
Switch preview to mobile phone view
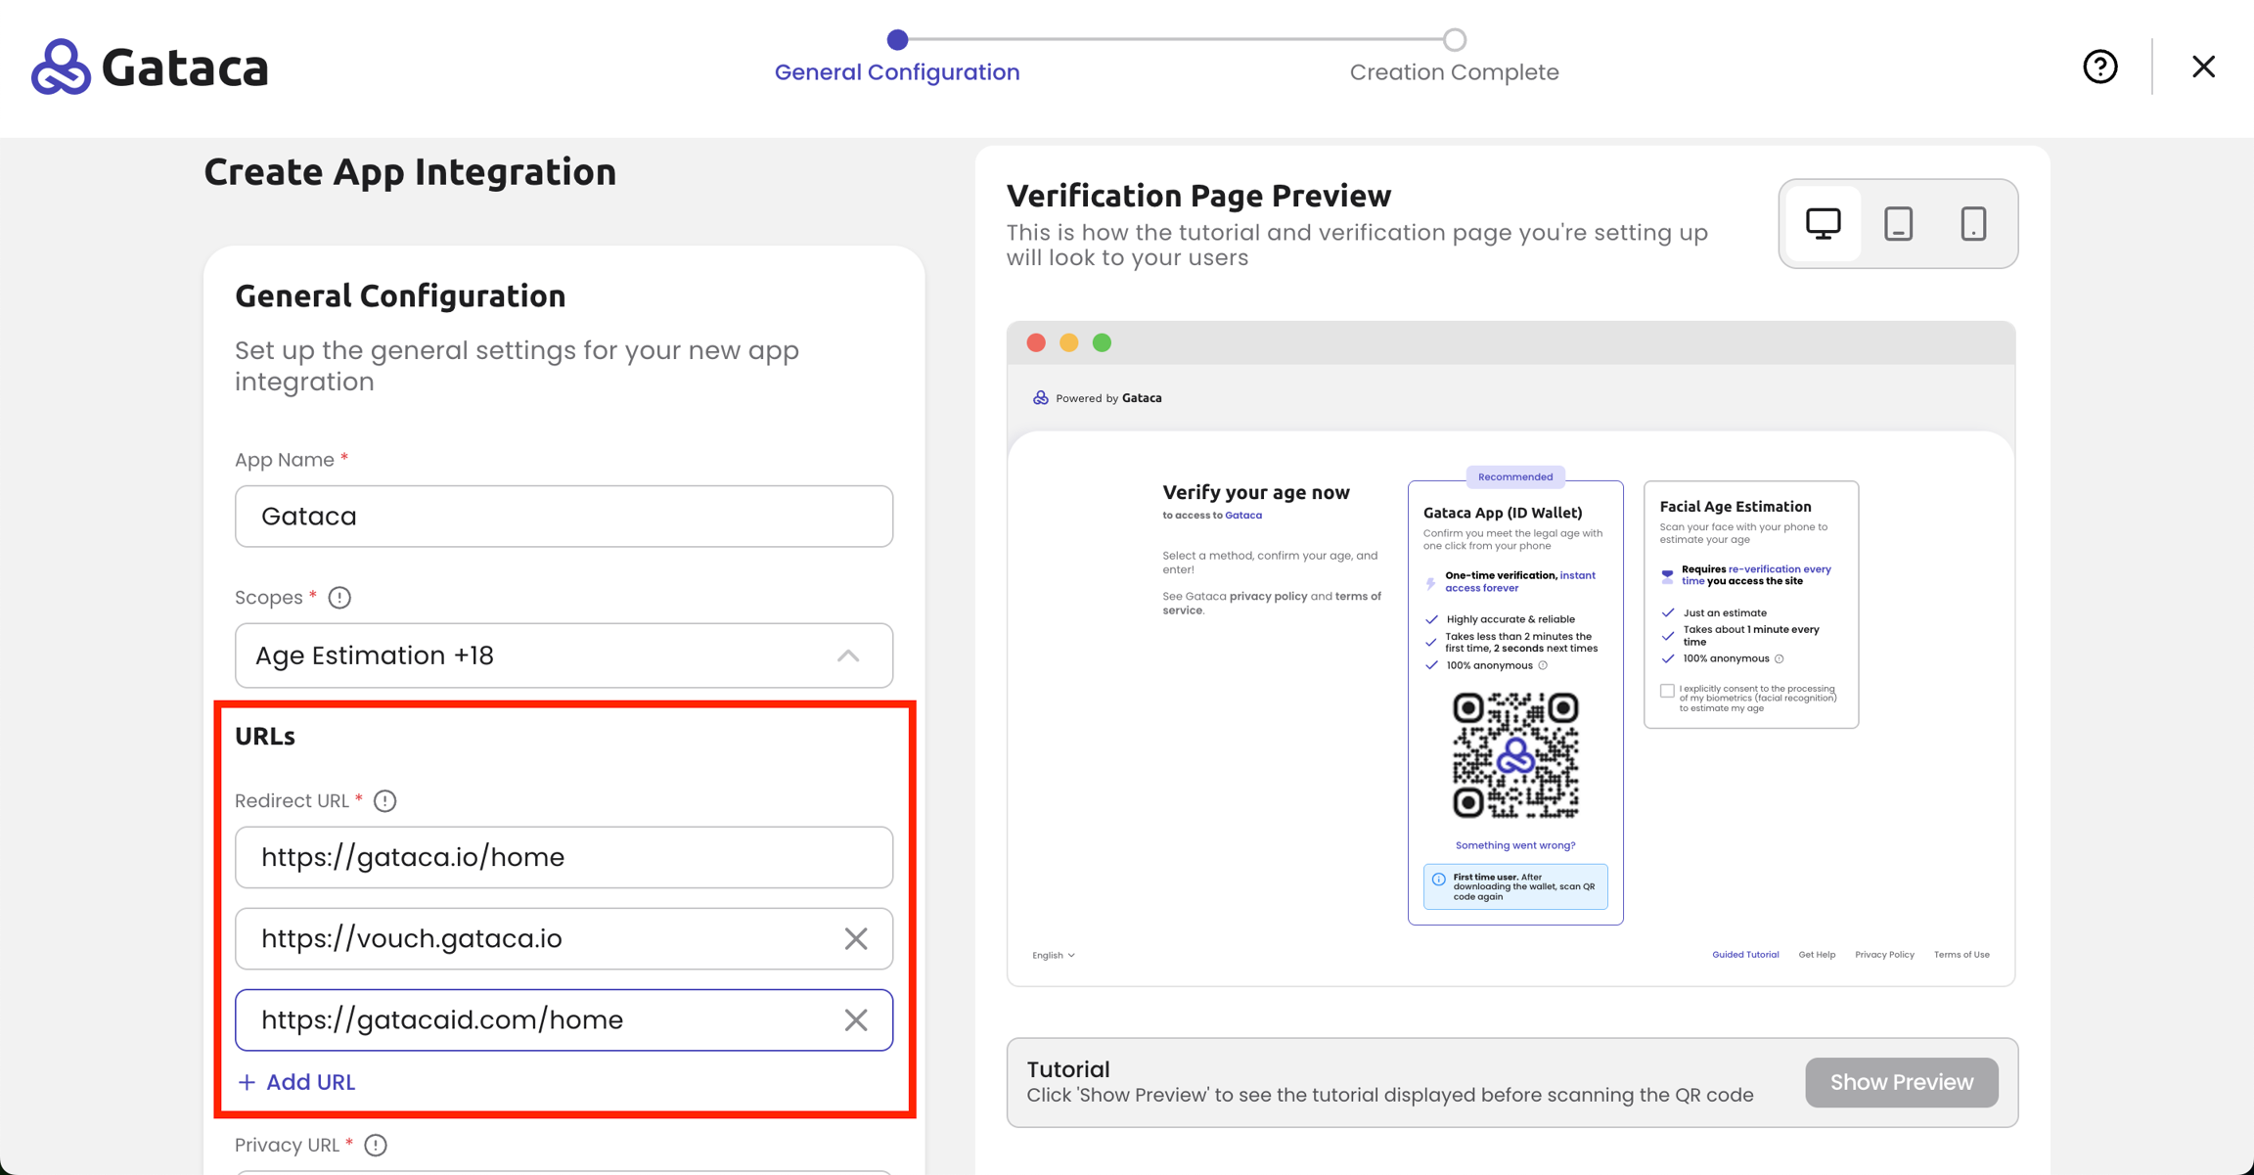click(x=1973, y=224)
